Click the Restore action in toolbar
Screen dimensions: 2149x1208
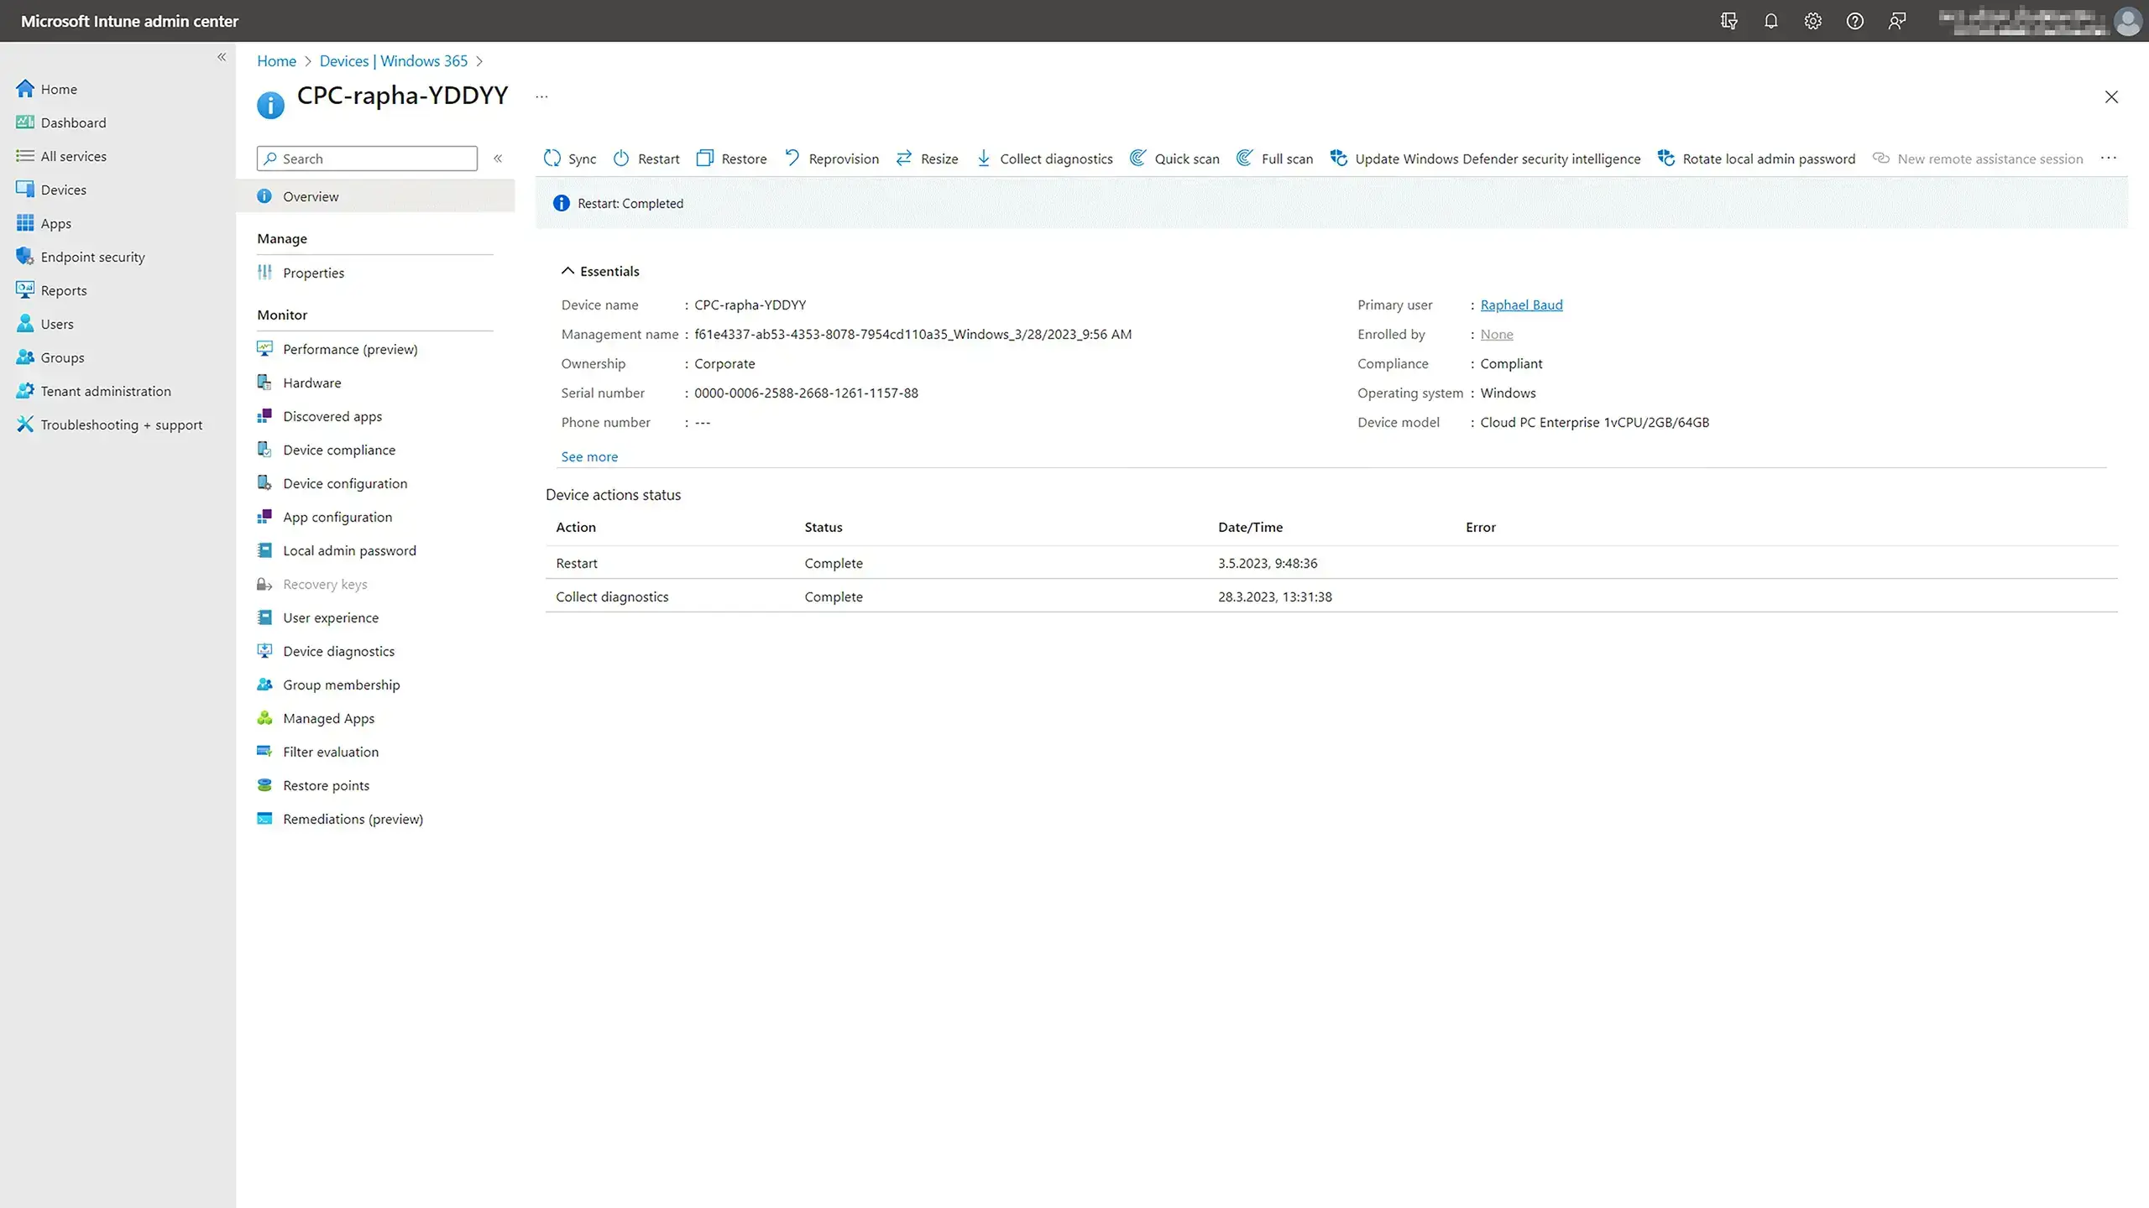point(732,159)
